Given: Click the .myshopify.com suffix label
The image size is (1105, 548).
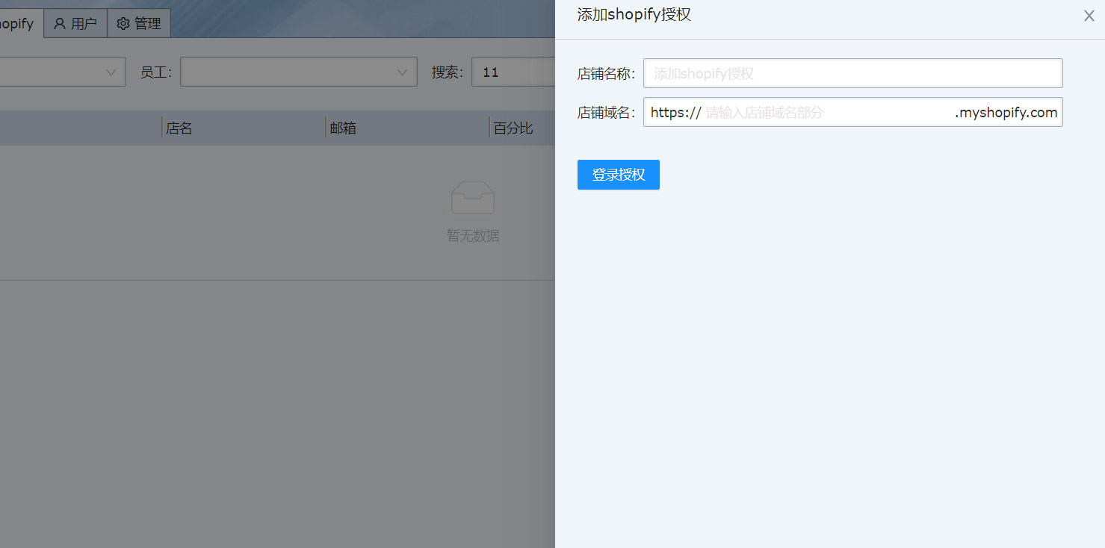Looking at the screenshot, I should tap(1006, 112).
